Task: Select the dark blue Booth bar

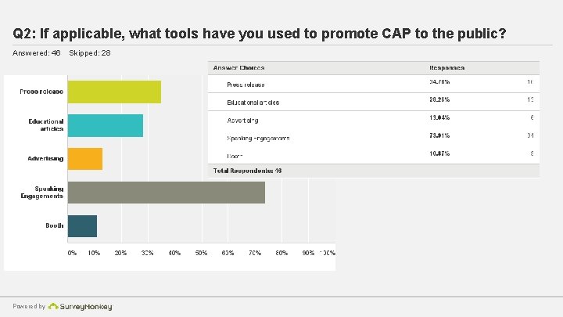Action: pos(82,226)
